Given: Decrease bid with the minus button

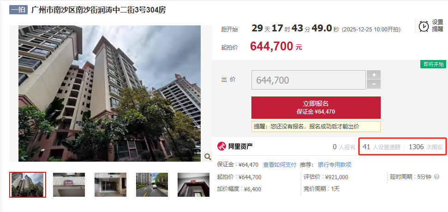Looking at the screenshot, I should coord(374,84).
